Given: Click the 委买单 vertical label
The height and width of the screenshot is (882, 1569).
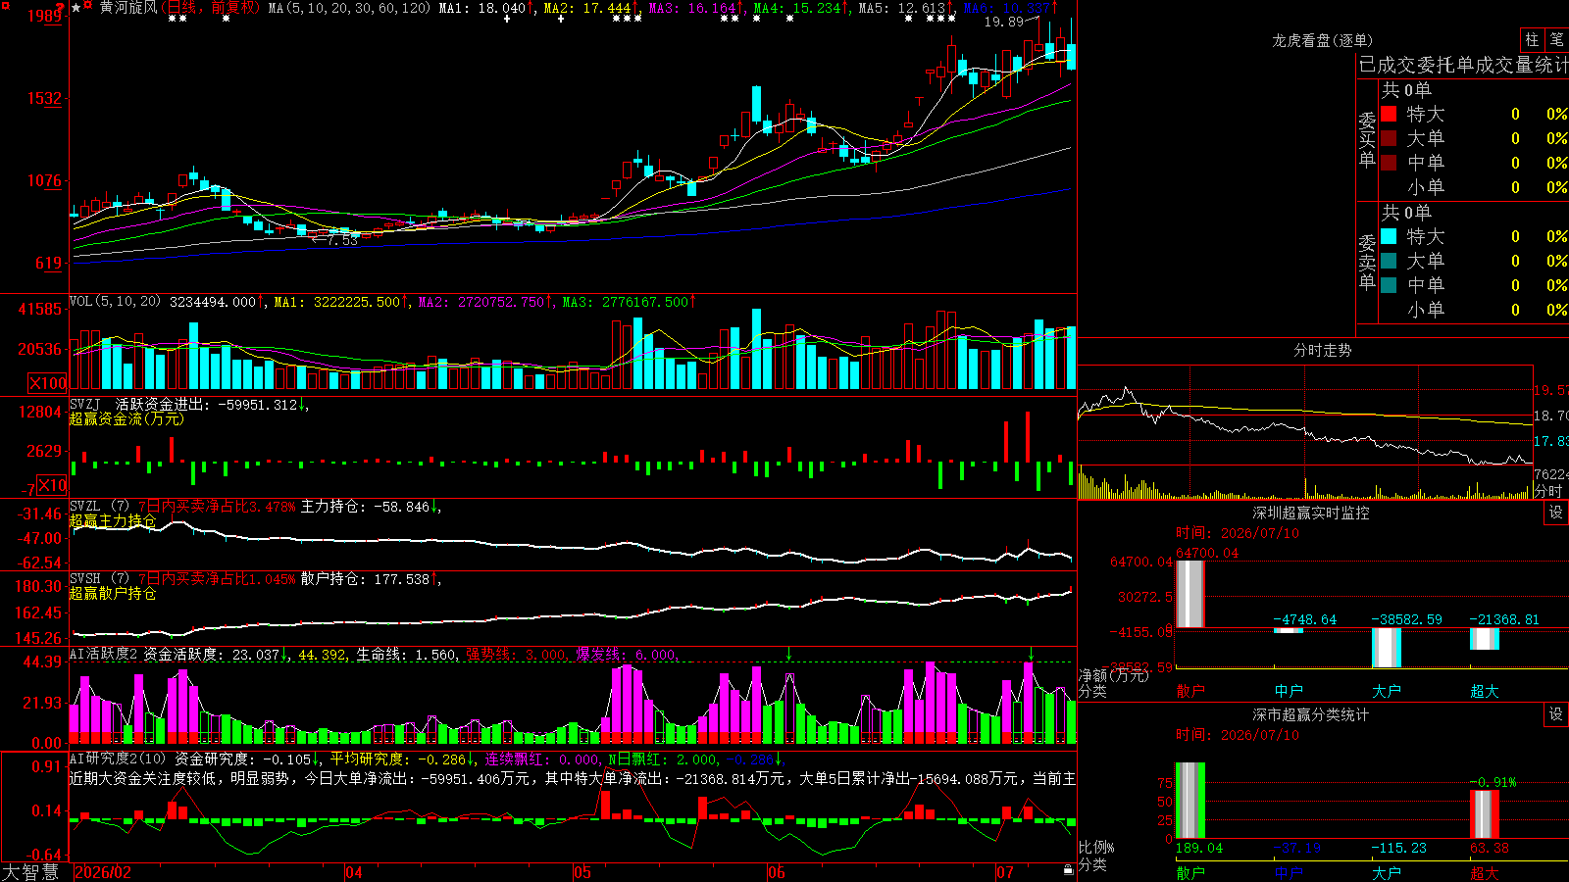Looking at the screenshot, I should click(1367, 139).
